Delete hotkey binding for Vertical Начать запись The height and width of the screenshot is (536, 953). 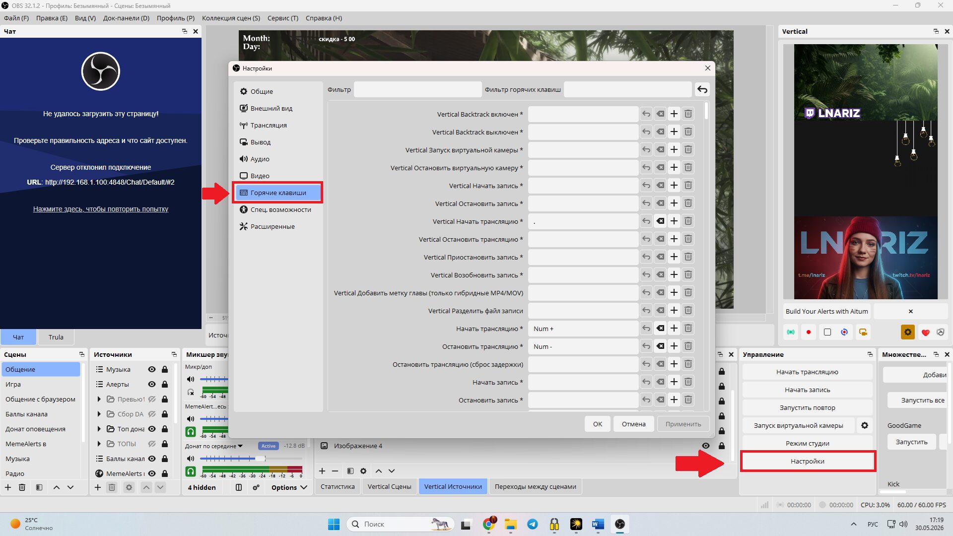tap(688, 185)
